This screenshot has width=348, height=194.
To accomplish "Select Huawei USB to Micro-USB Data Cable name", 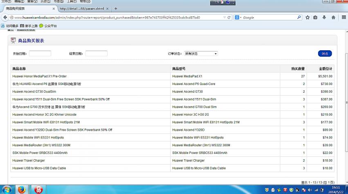I will point(39,168).
